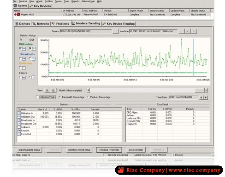Click the icon in the Collisions statistics row
Image resolution: width=225 pixels, height=177 pixels.
coord(19,127)
